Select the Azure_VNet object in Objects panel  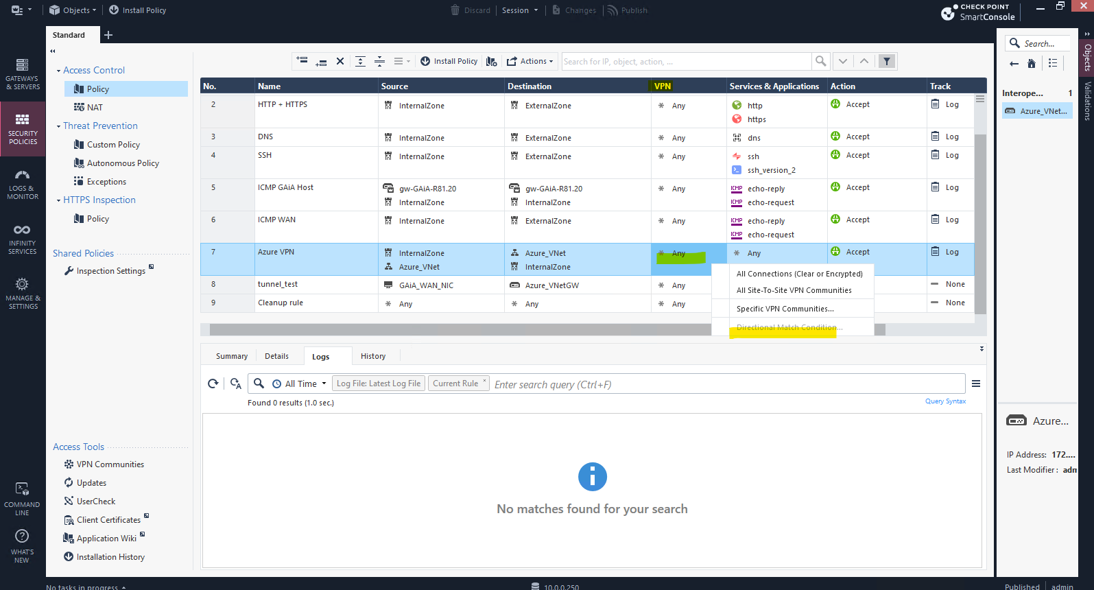[x=1037, y=111]
